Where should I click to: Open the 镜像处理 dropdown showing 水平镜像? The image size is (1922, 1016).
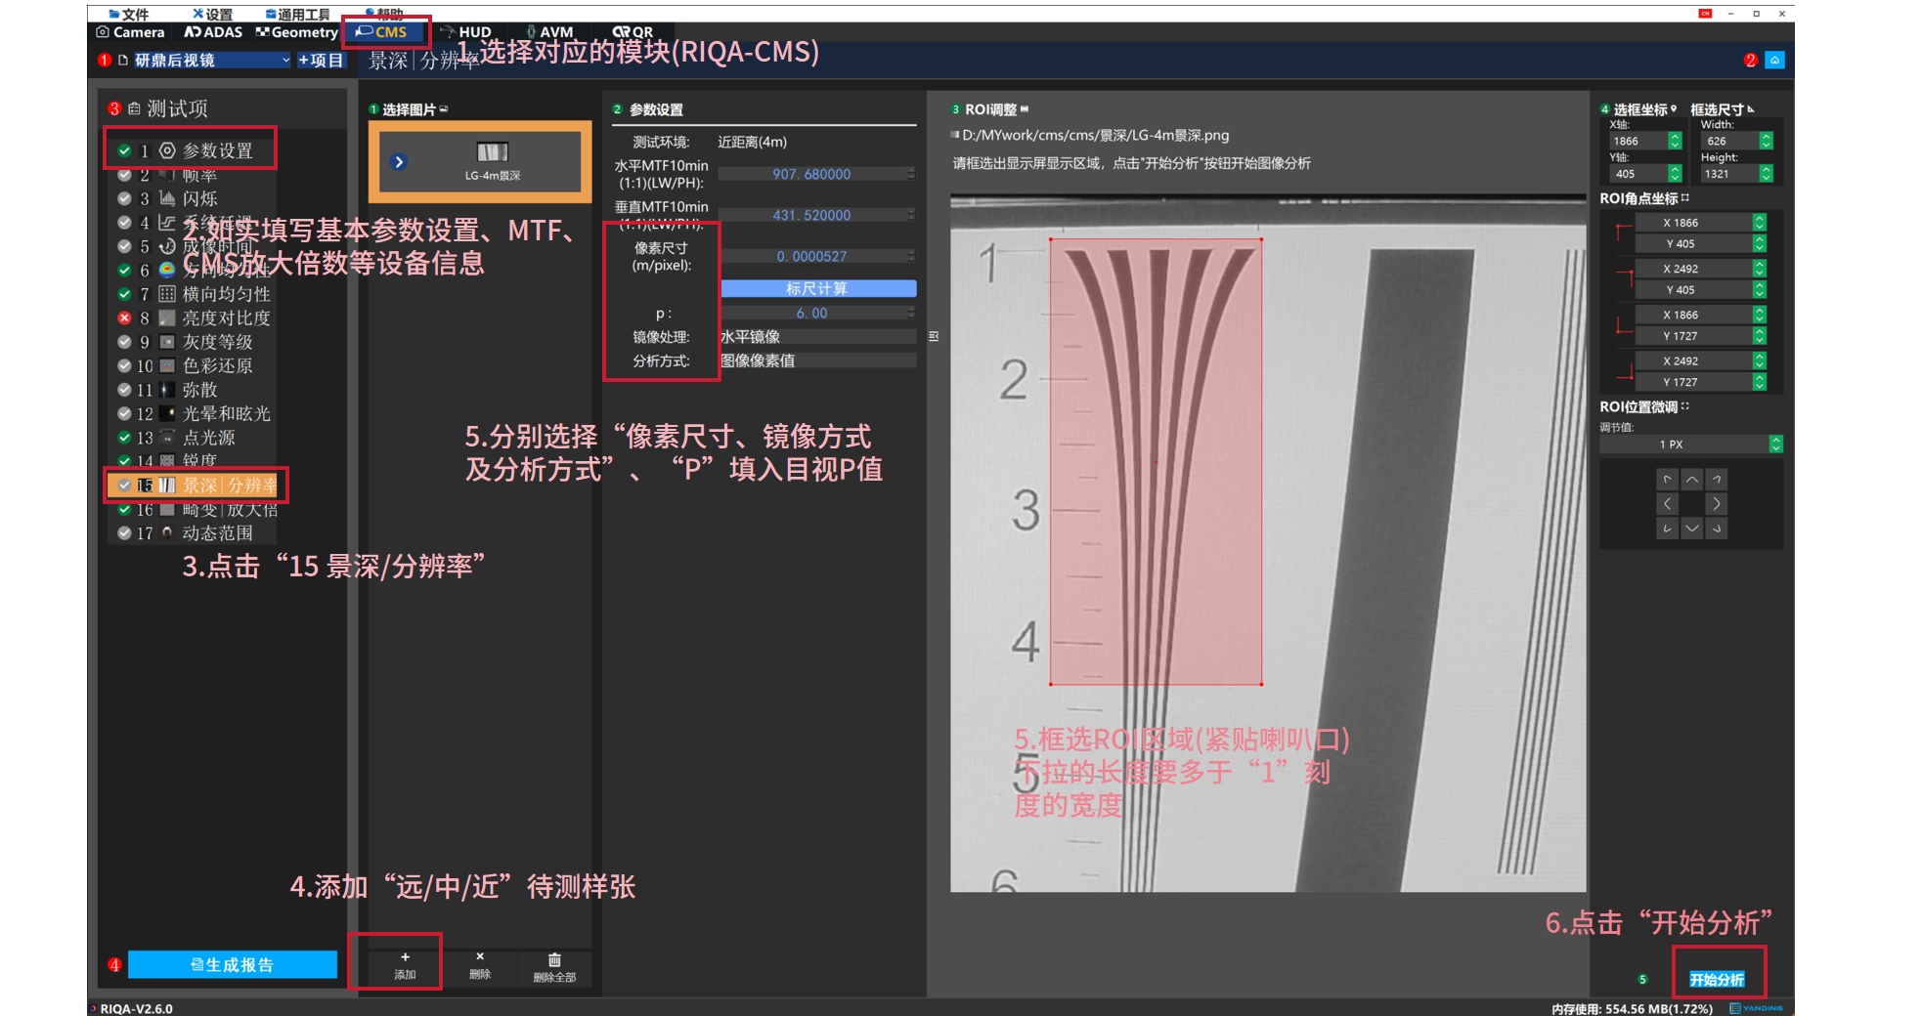817,337
